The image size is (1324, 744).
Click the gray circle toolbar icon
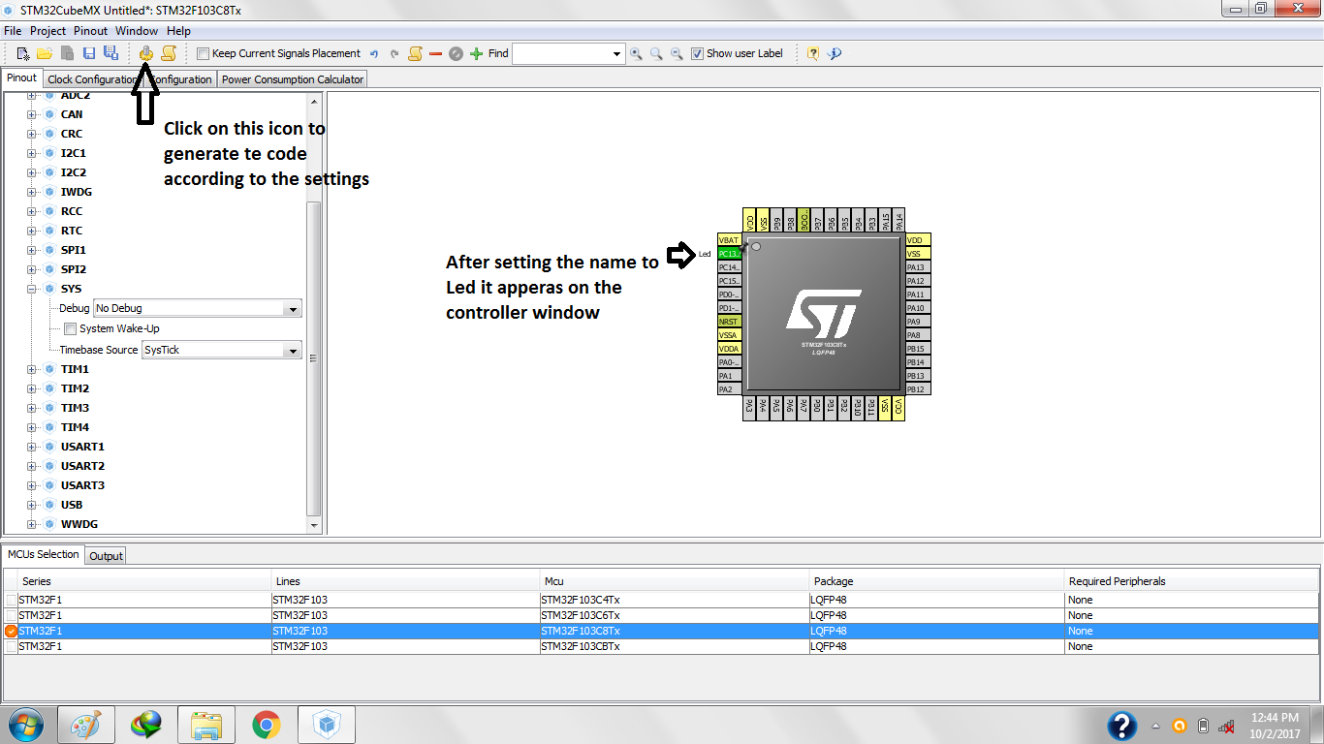click(456, 53)
